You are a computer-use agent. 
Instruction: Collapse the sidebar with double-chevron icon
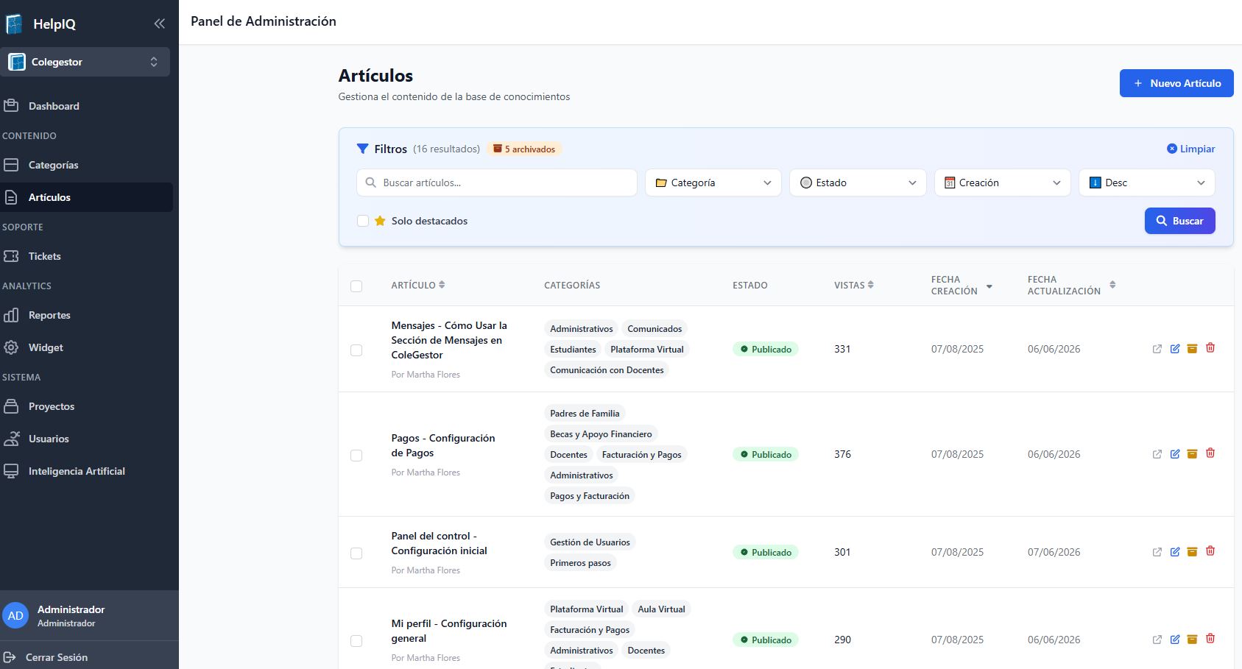point(160,24)
